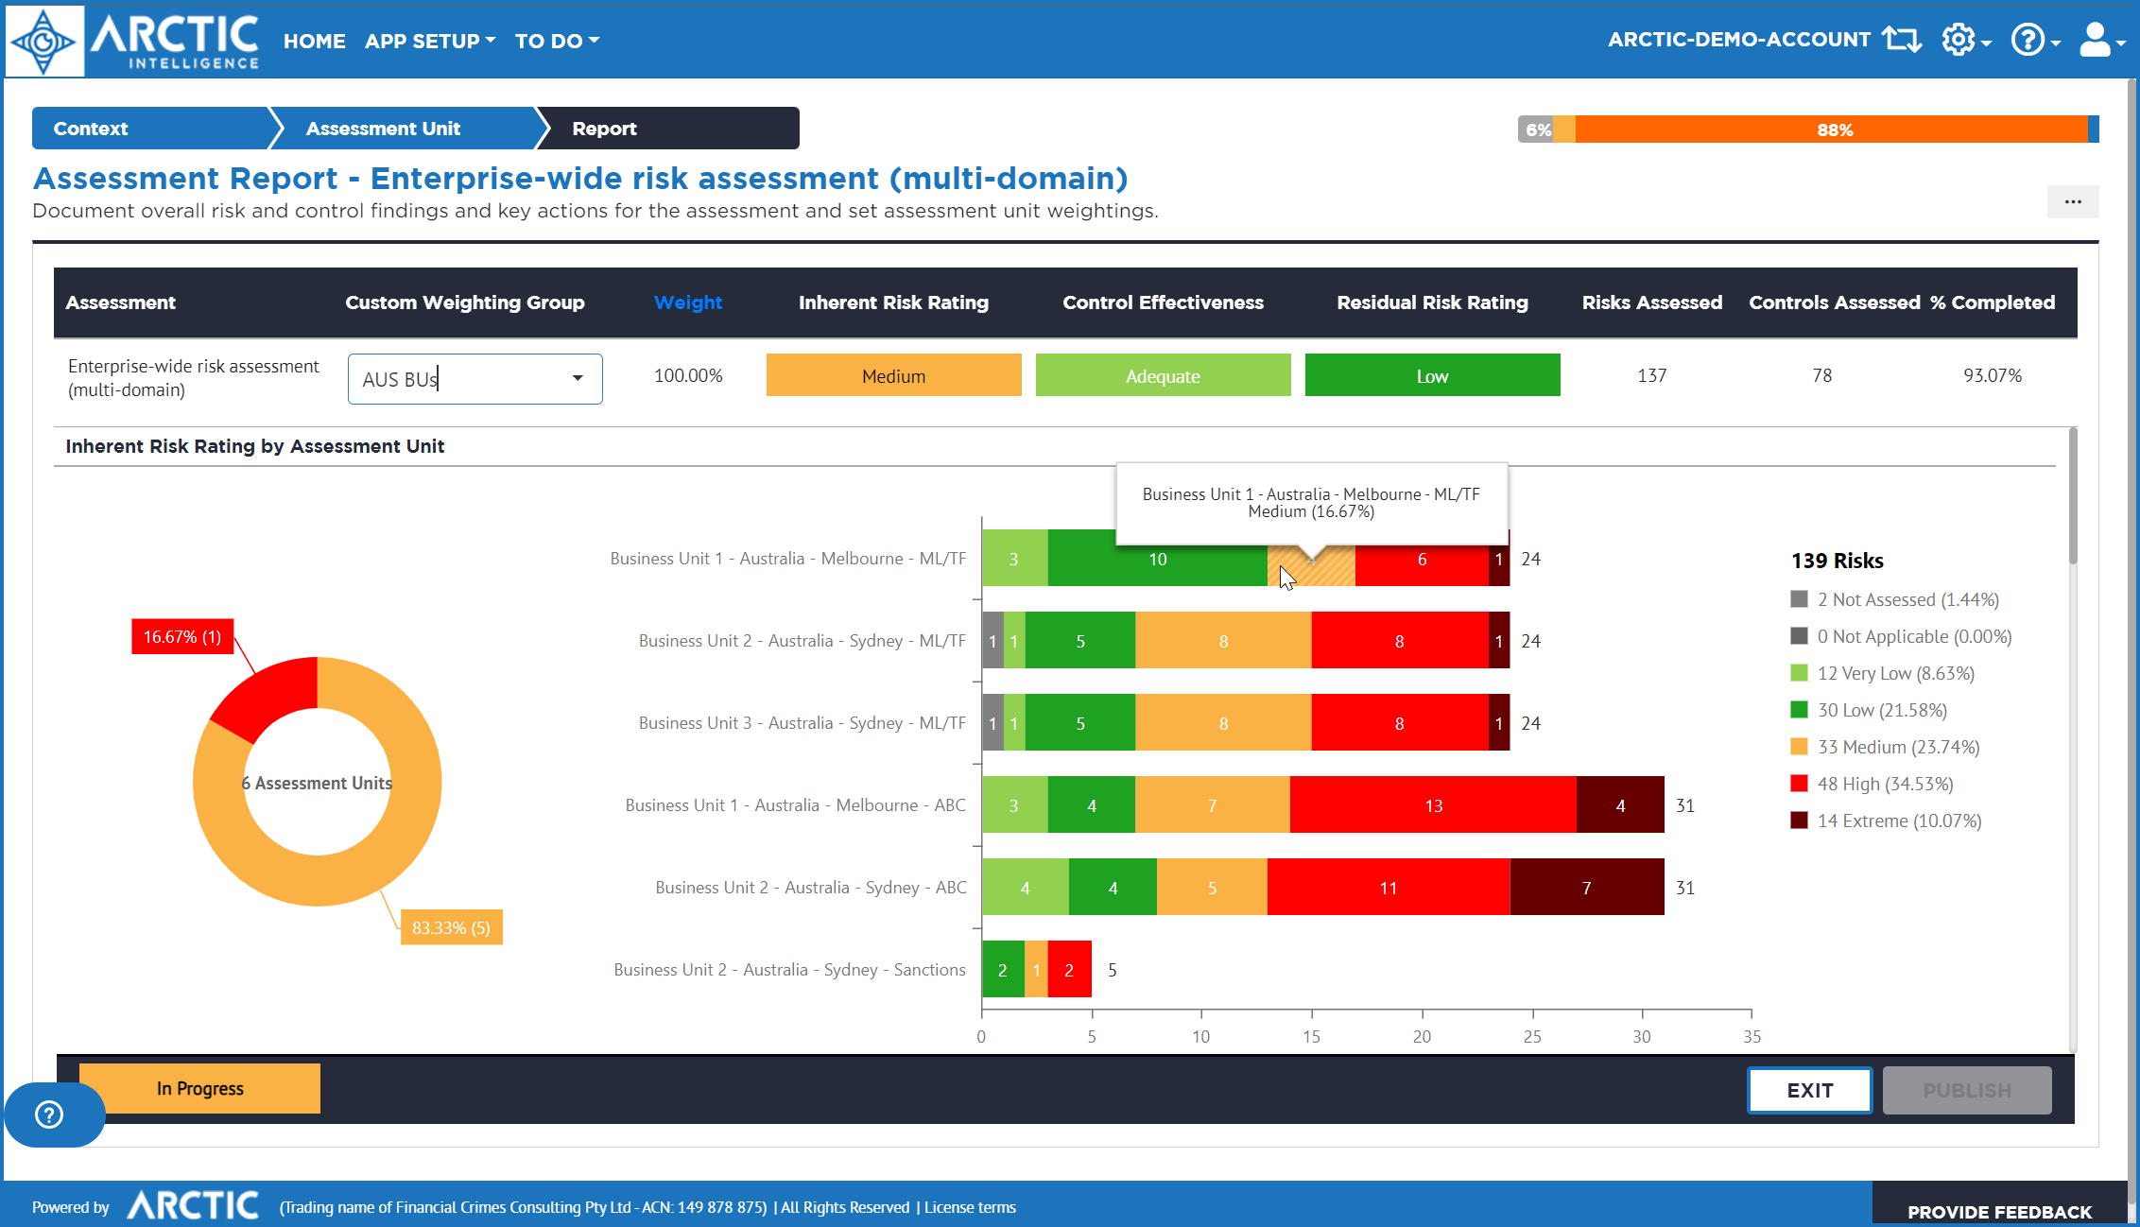2140x1227 pixels.
Task: Click the Arctic Intelligence compass logo
Action: pyautogui.click(x=44, y=41)
